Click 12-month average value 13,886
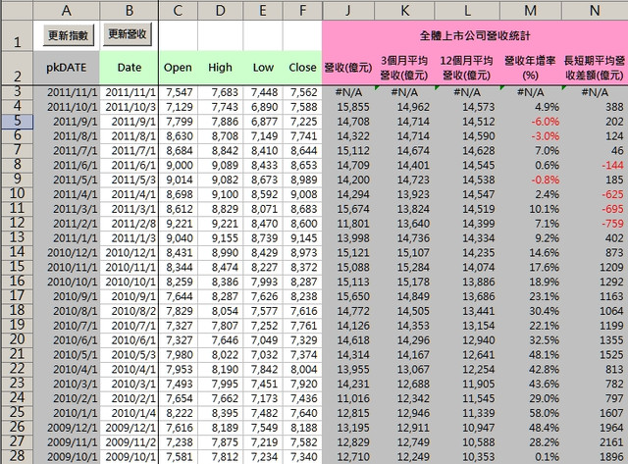The width and height of the screenshot is (628, 464). click(467, 282)
